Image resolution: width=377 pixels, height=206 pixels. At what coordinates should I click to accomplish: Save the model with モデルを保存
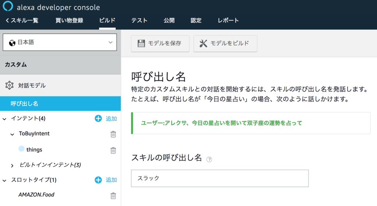(160, 43)
